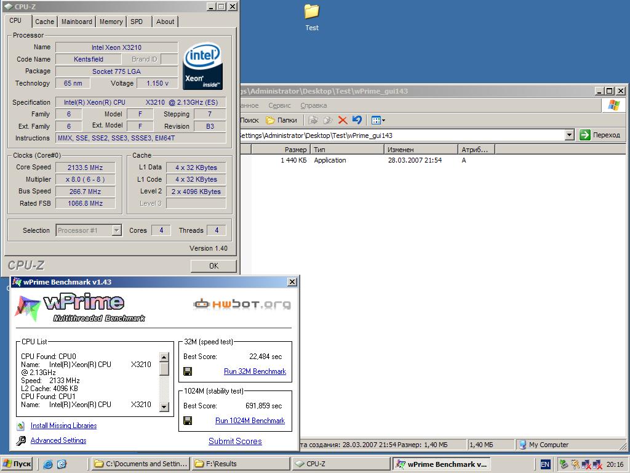Launch Internet Explorer from quick launch

[x=48, y=464]
